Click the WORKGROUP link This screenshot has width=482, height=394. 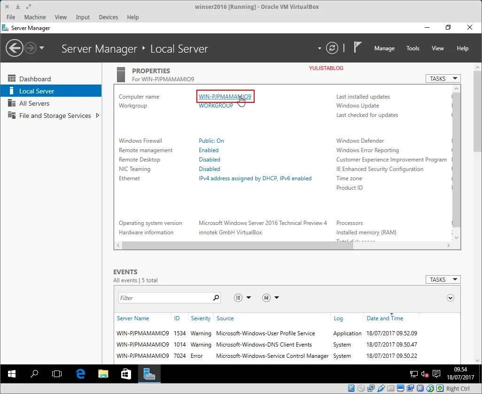click(216, 105)
